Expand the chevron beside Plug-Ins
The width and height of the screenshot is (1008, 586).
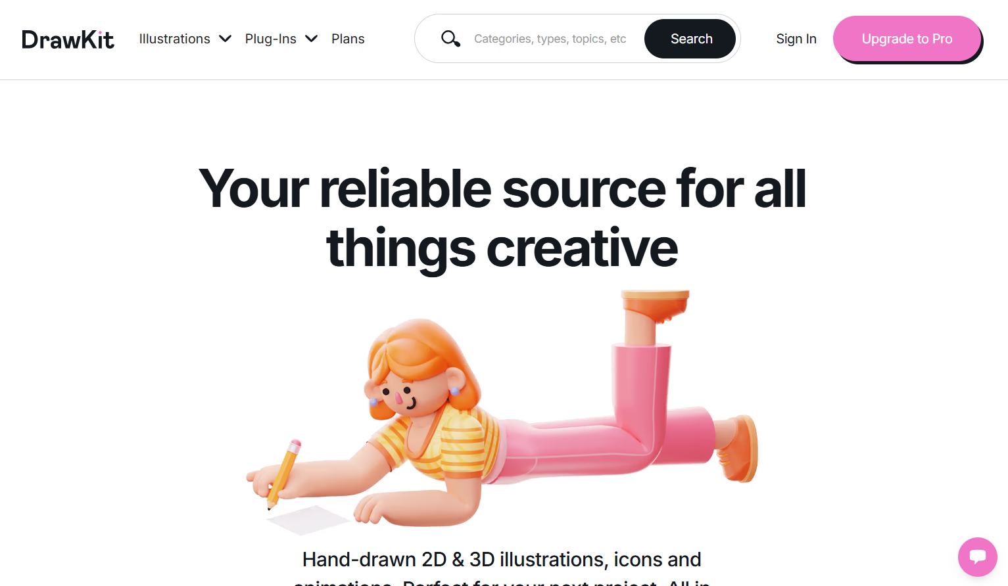(312, 39)
